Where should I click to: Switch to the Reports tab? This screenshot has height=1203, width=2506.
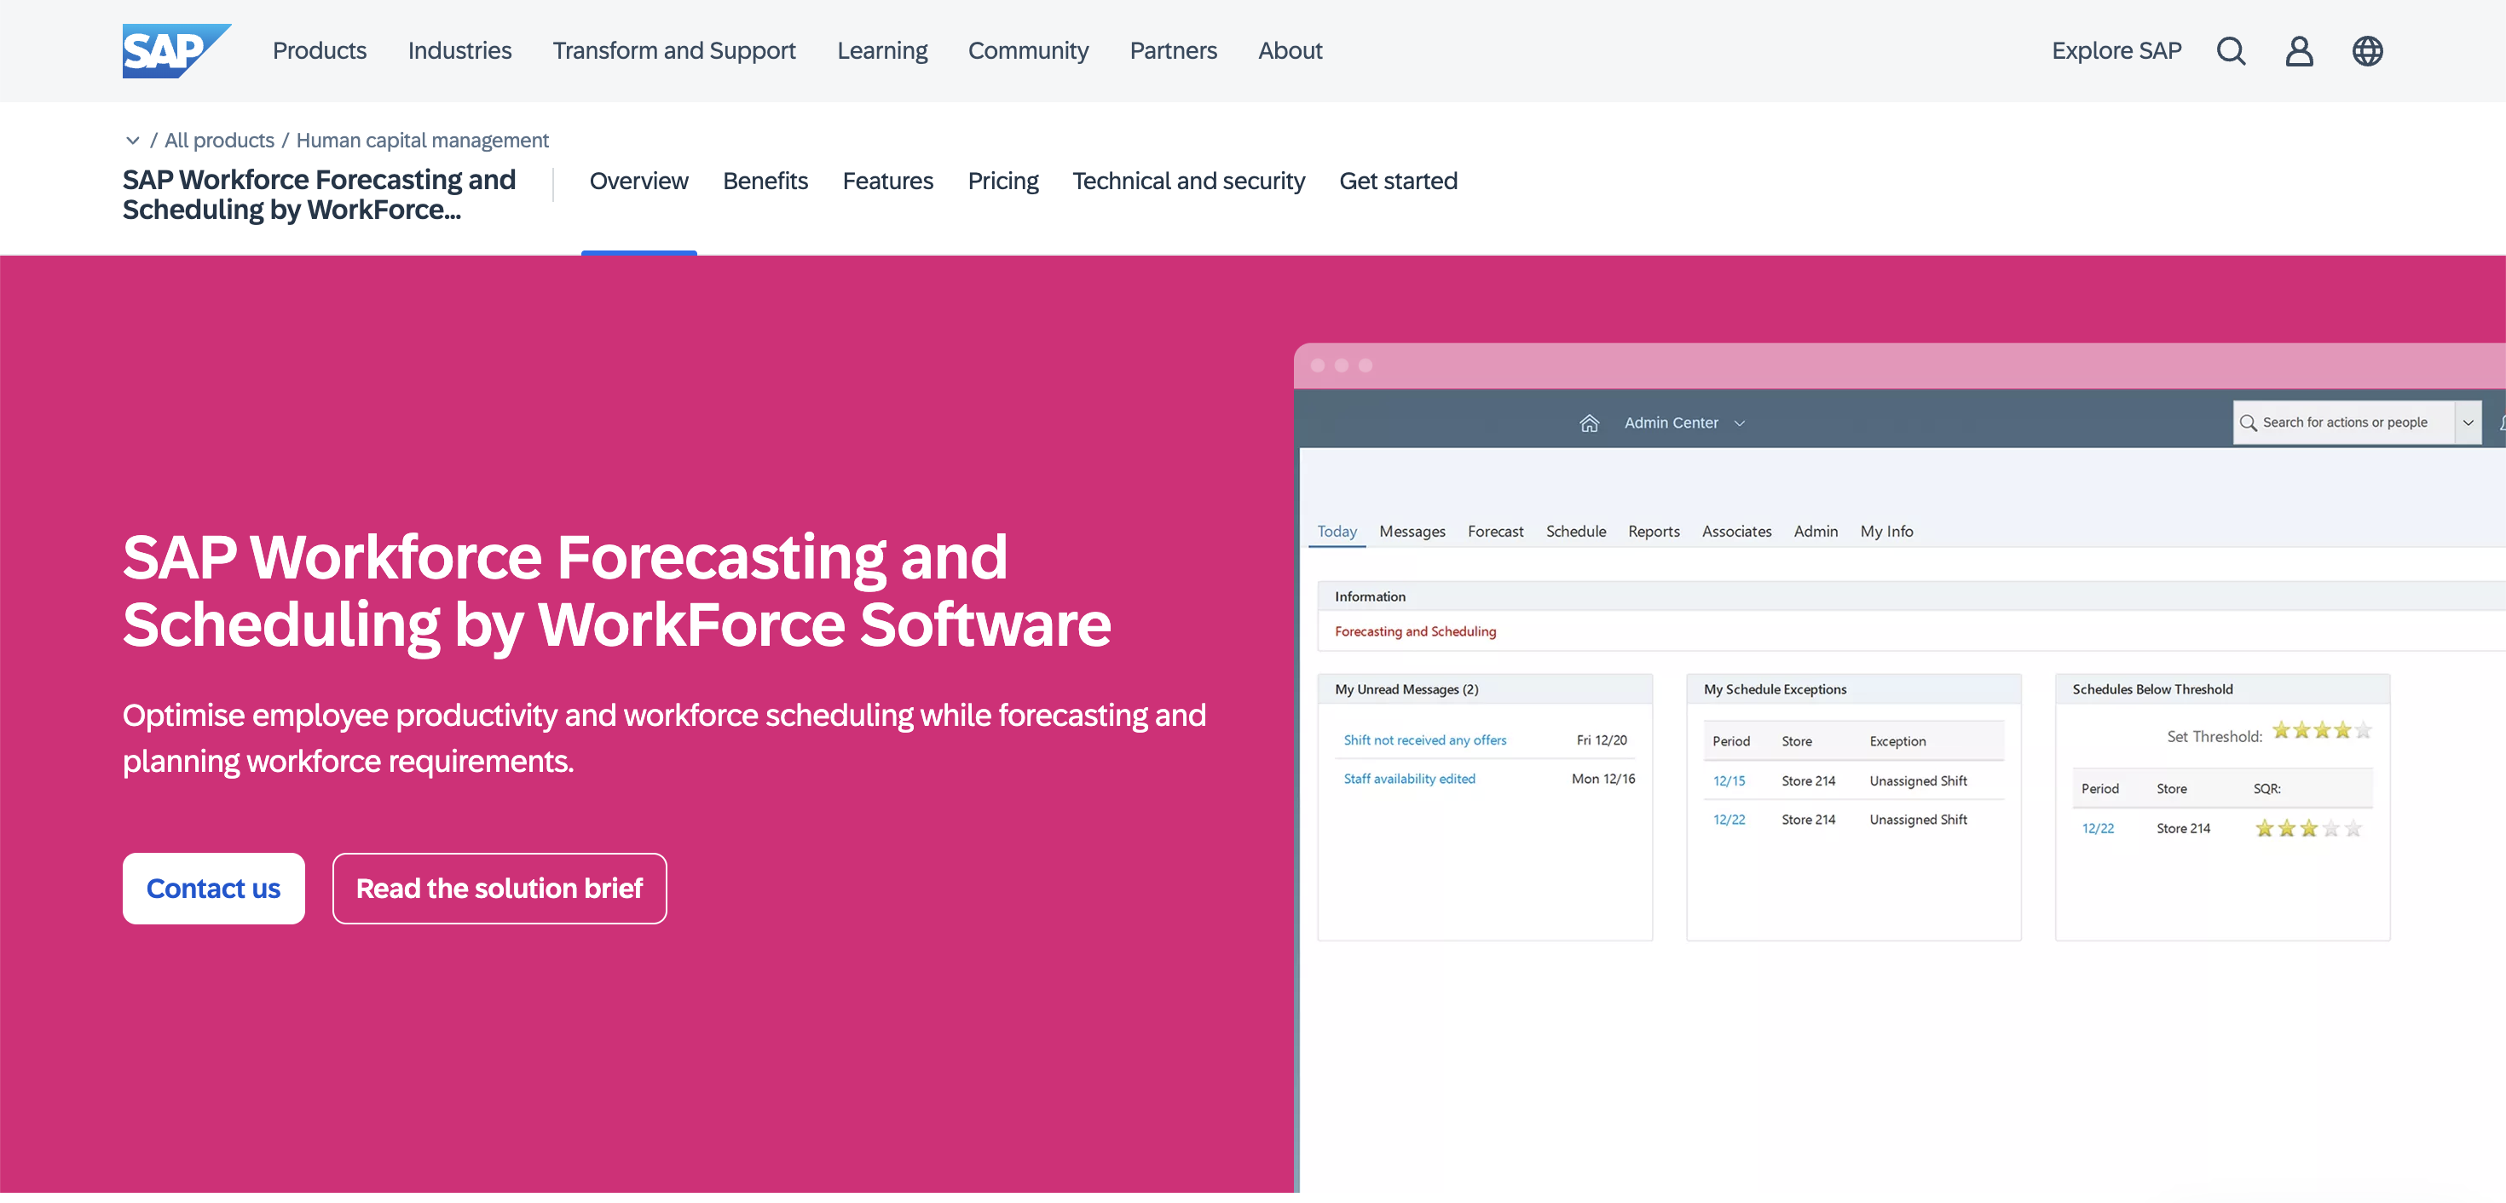click(x=1654, y=531)
